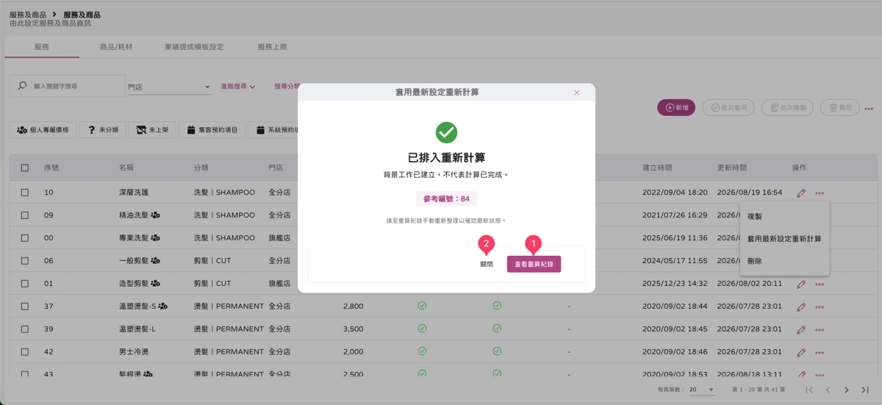
Task: Open the 每頁筆數 rows-per-page dropdown
Action: [702, 390]
